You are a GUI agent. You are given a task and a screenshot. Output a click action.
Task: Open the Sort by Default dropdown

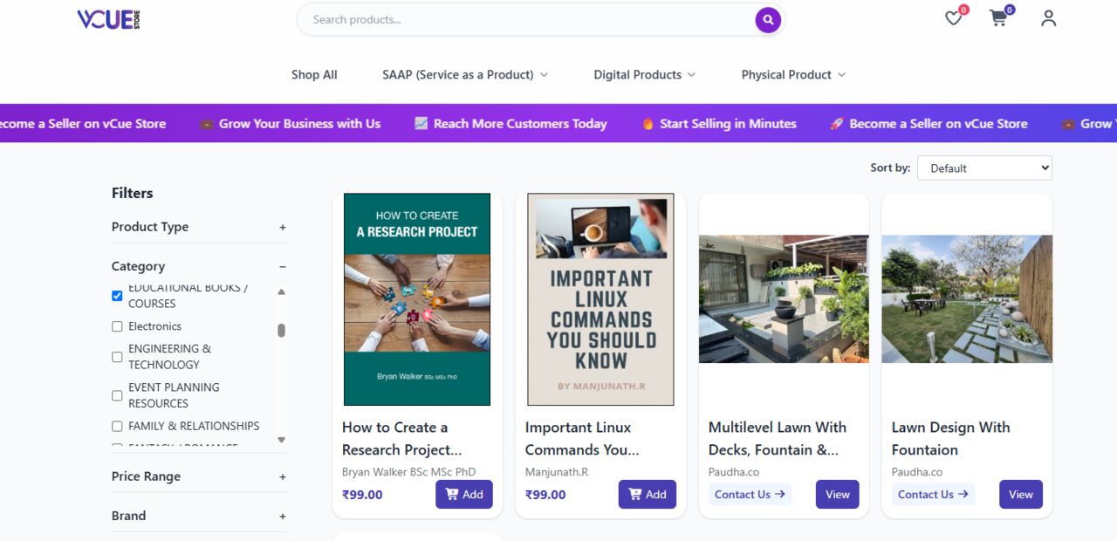[984, 168]
